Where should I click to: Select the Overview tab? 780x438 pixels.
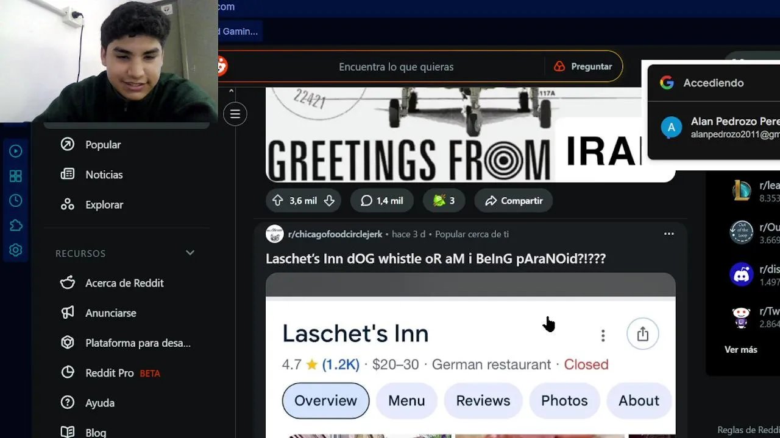(325, 400)
